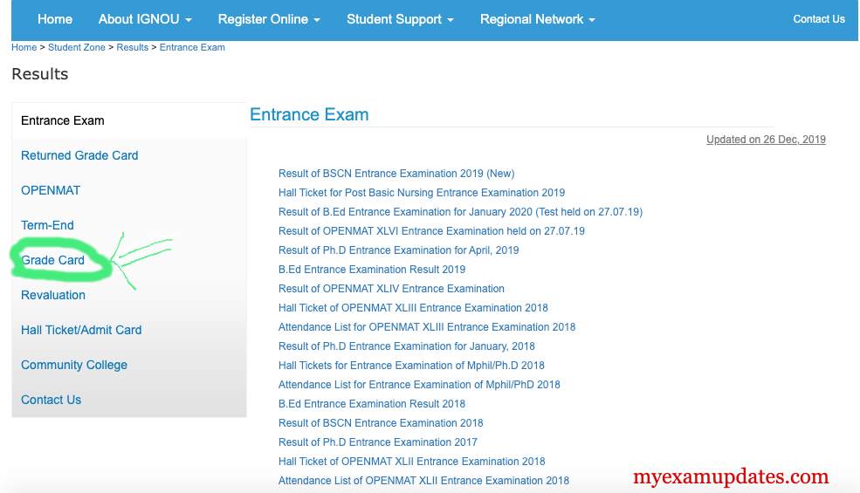Viewport: 860px width, 493px height.
Task: Open Hall Ticket of OPENMAT XLII 2018
Action: 411,462
